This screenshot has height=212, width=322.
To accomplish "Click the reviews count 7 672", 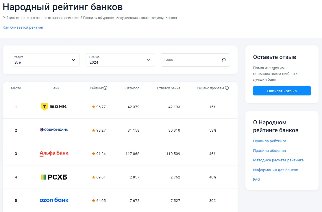I will click(134, 200).
